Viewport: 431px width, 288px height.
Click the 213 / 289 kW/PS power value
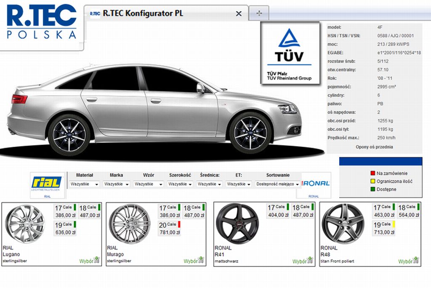[393, 44]
